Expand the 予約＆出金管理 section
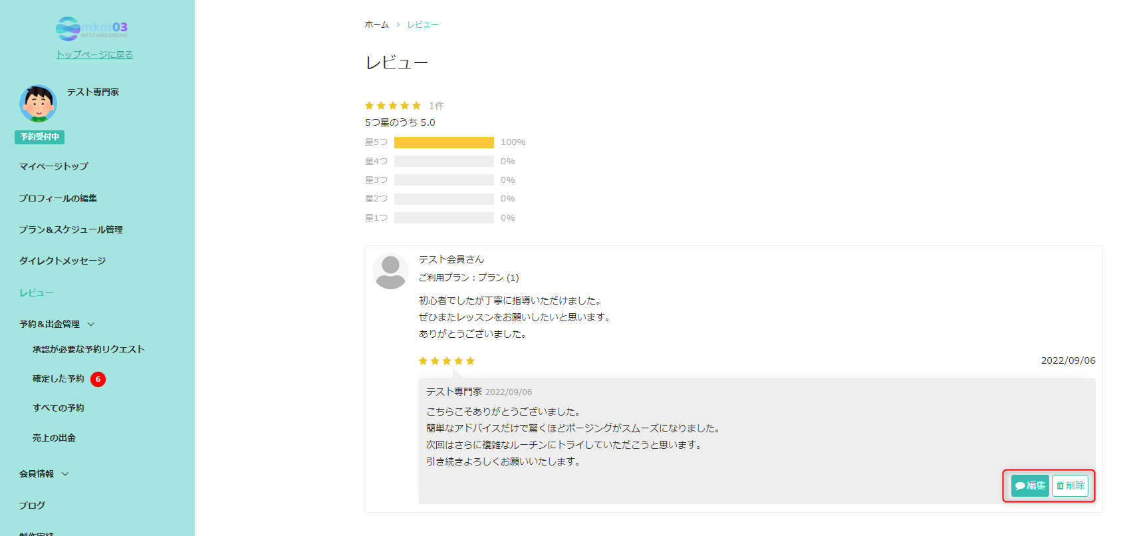Screen dimensions: 1123x536 [49, 324]
